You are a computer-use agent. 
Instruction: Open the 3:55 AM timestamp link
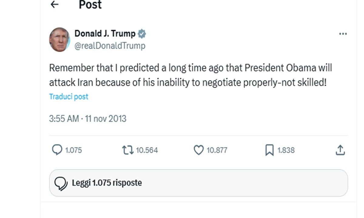[64, 118]
